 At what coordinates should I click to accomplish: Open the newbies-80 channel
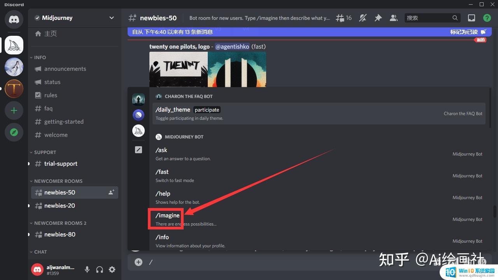(74, 234)
